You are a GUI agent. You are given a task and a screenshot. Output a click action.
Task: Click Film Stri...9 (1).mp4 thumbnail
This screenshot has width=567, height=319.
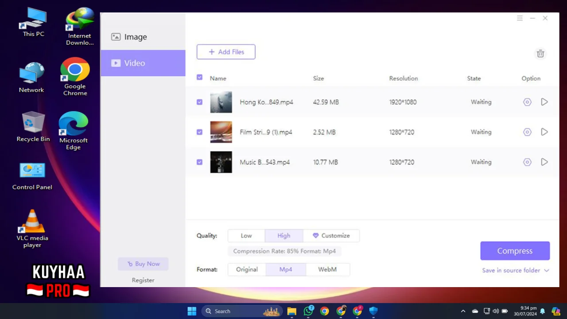221,132
